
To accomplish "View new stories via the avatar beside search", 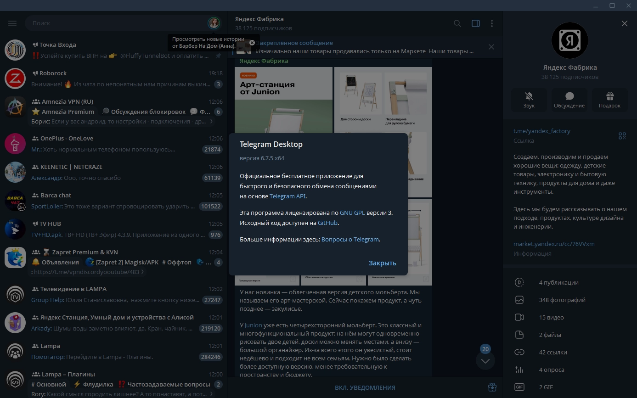I will [214, 23].
